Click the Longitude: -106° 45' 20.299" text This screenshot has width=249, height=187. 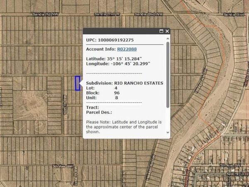[x=118, y=64]
